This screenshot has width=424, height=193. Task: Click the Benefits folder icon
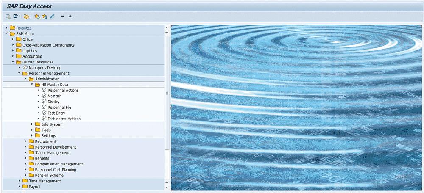[x=31, y=158]
